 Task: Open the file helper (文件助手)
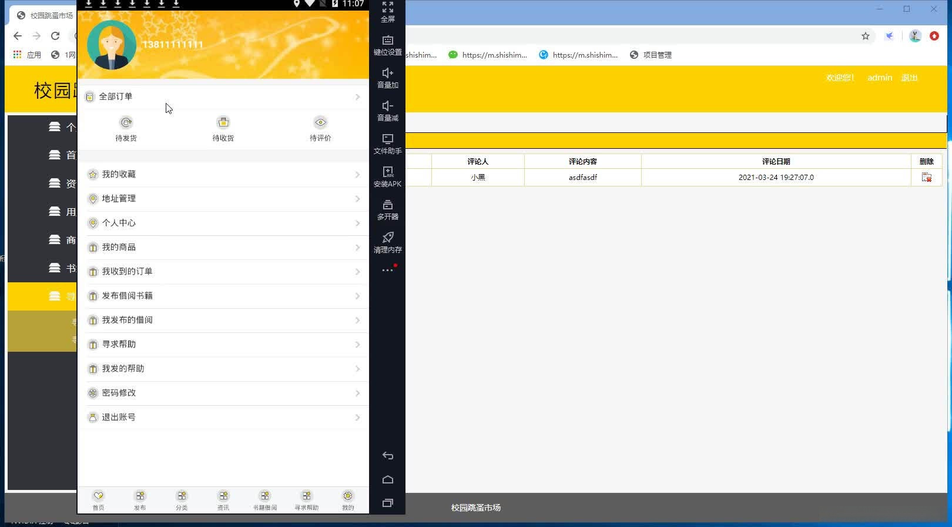point(388,139)
